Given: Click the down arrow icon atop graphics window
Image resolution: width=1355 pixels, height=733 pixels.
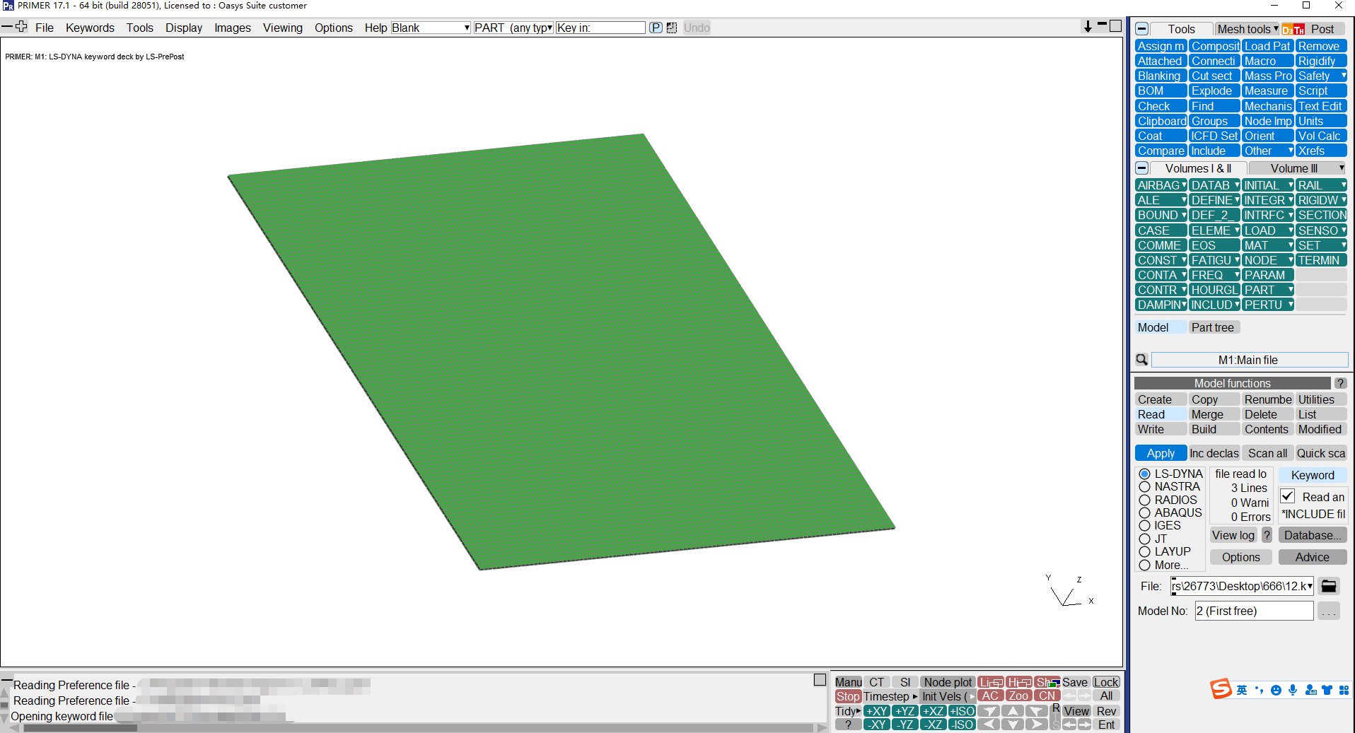Looking at the screenshot, I should pyautogui.click(x=1088, y=27).
